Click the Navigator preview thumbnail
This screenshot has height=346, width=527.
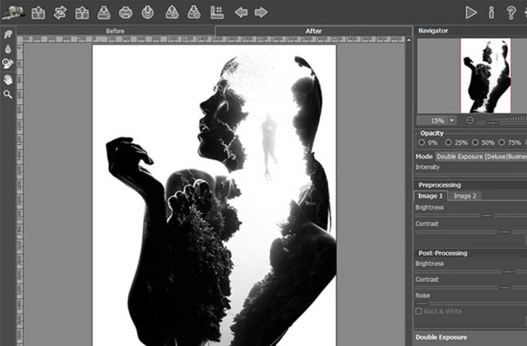point(486,75)
